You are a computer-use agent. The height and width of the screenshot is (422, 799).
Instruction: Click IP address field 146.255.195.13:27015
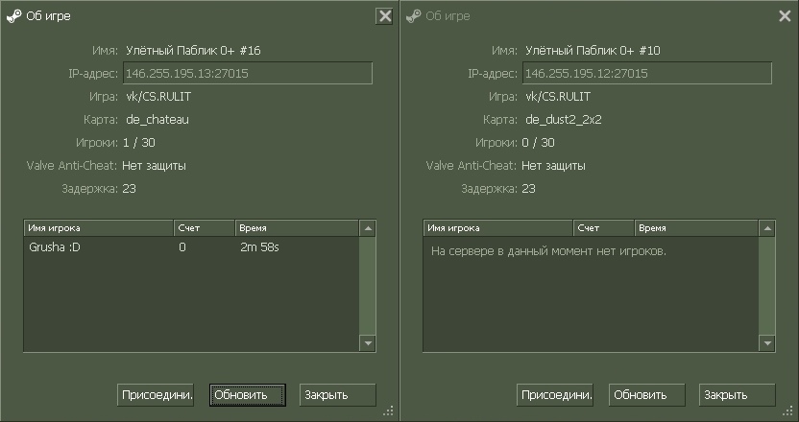tap(247, 74)
